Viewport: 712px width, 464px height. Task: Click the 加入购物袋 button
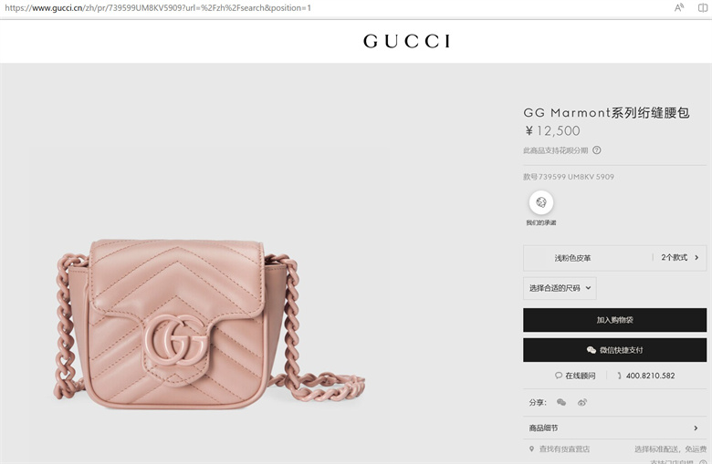(614, 320)
